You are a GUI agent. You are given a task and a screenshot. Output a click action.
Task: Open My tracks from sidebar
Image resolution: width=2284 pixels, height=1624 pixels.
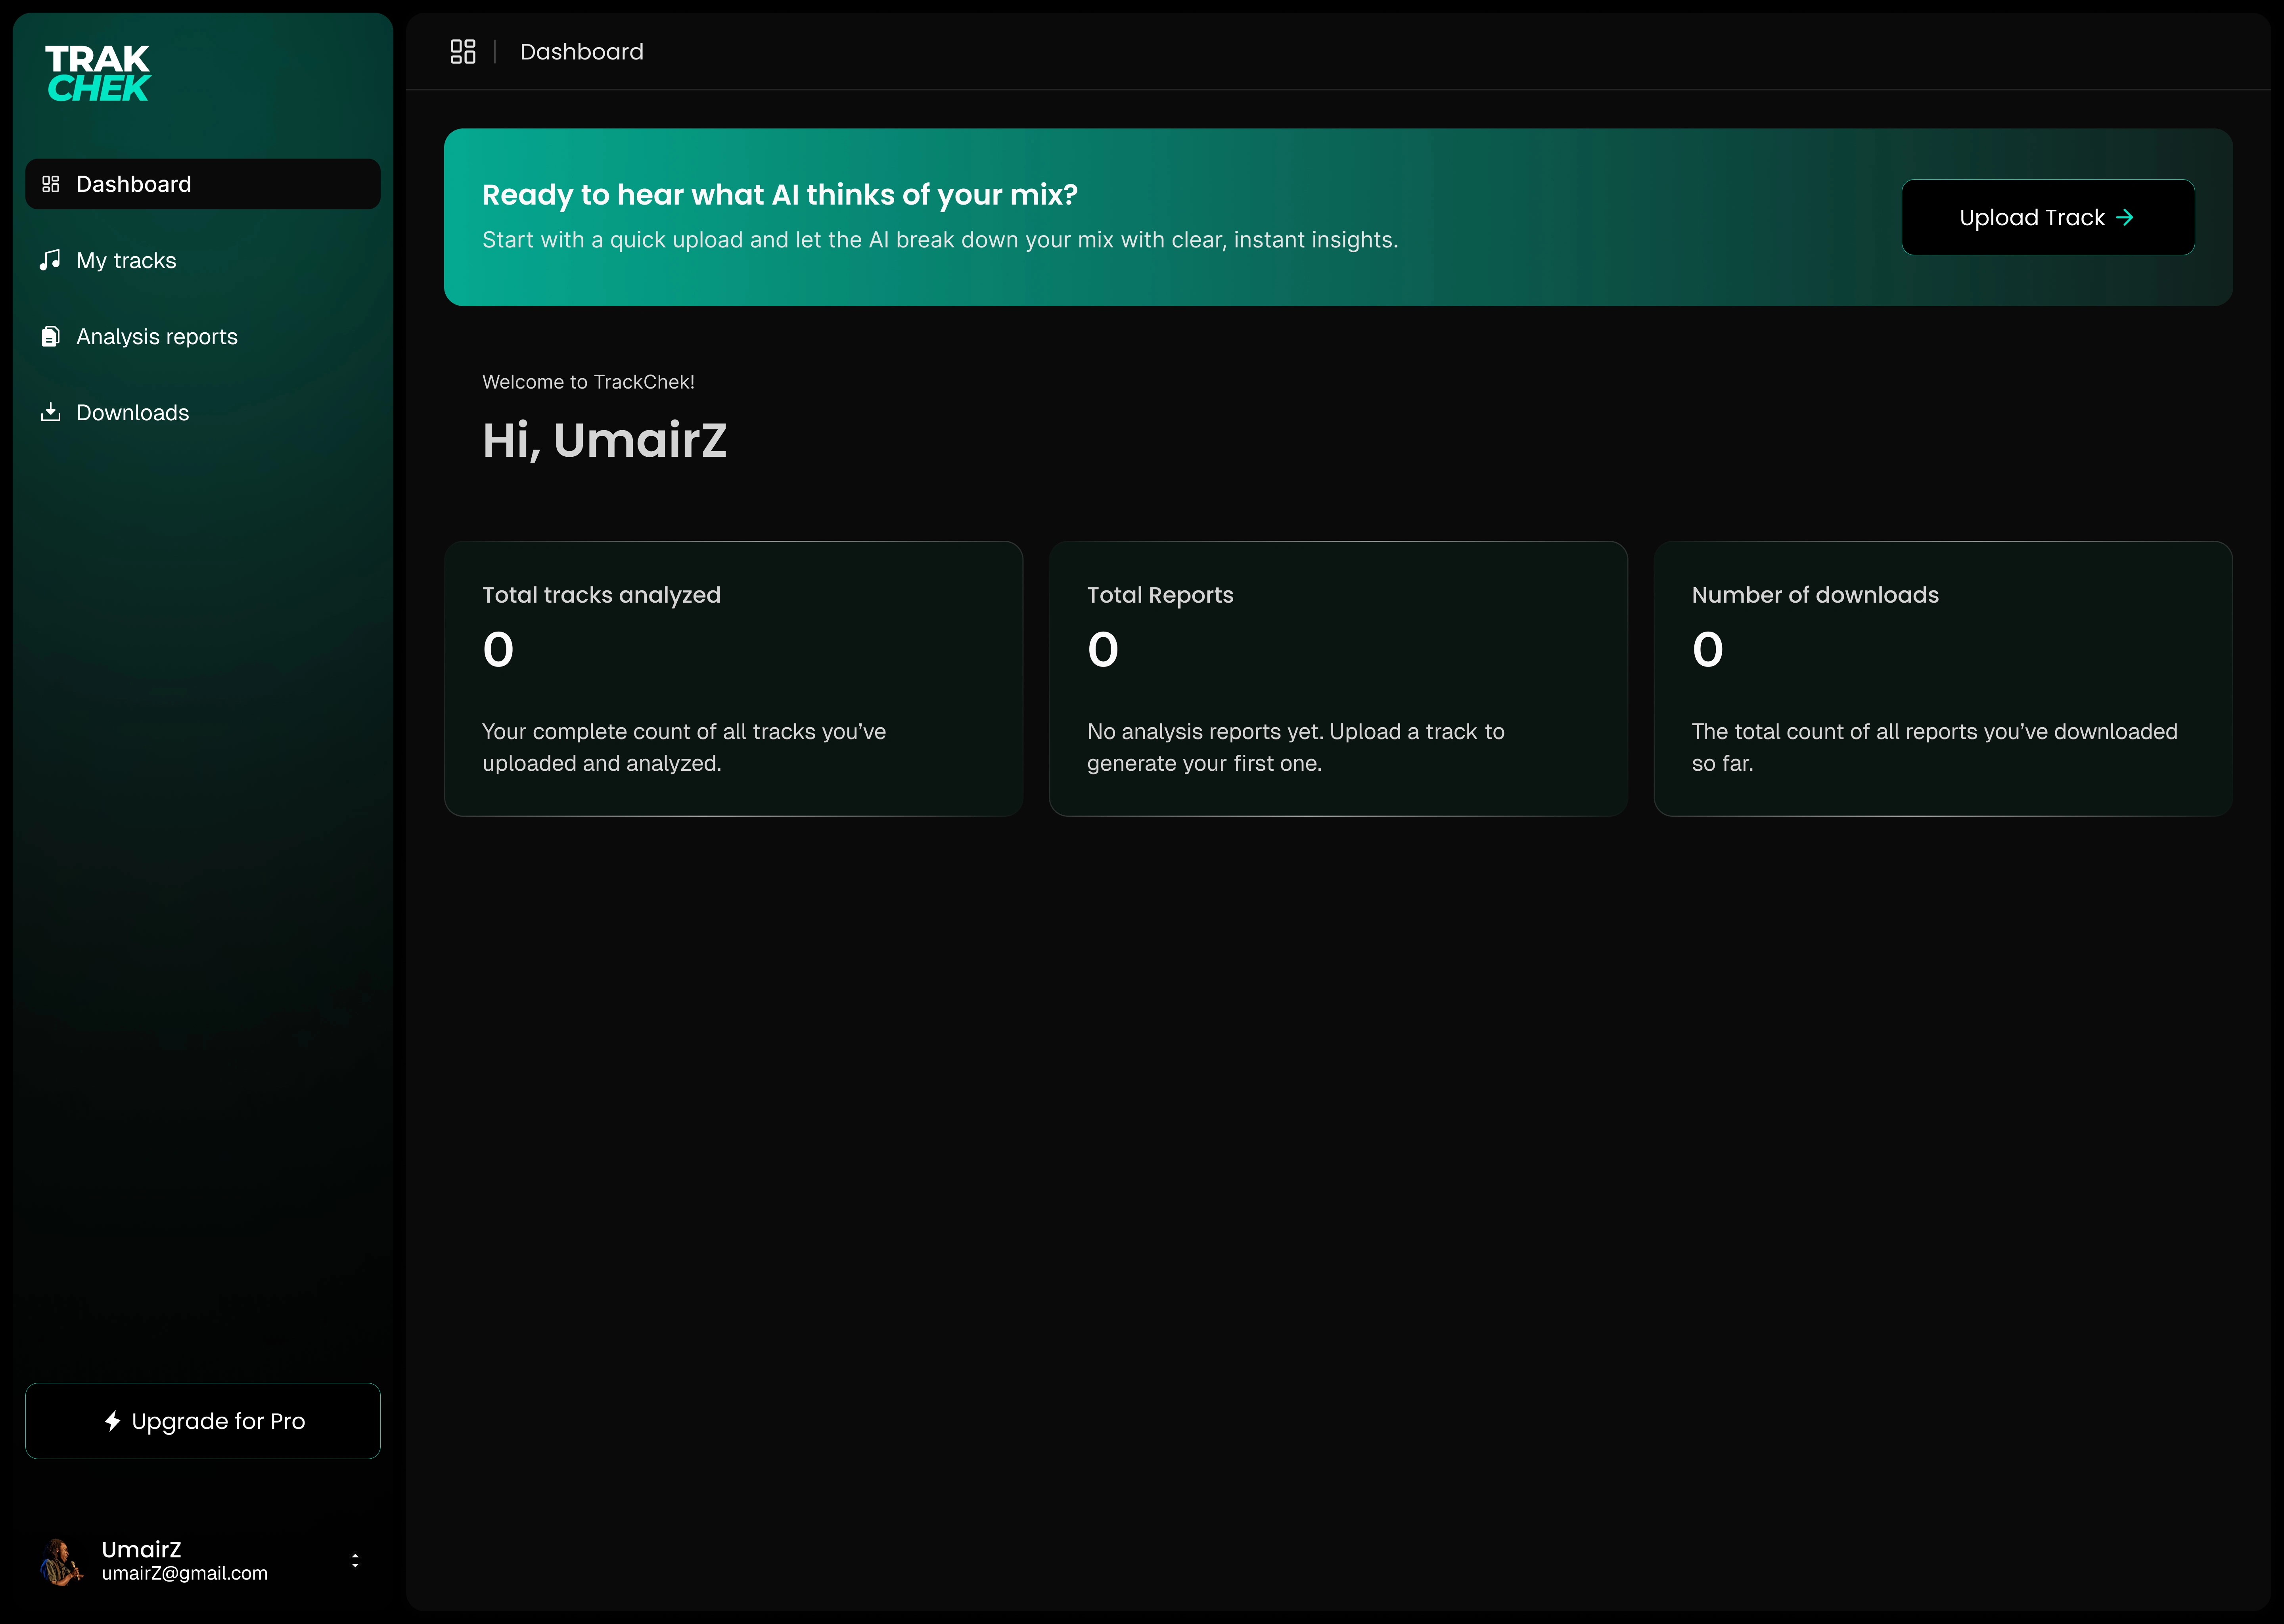pos(126,260)
